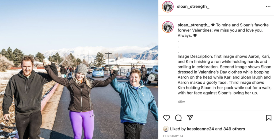Select the 45w timestamp under the caption
Screen dimensions: 274x139
click(x=181, y=102)
